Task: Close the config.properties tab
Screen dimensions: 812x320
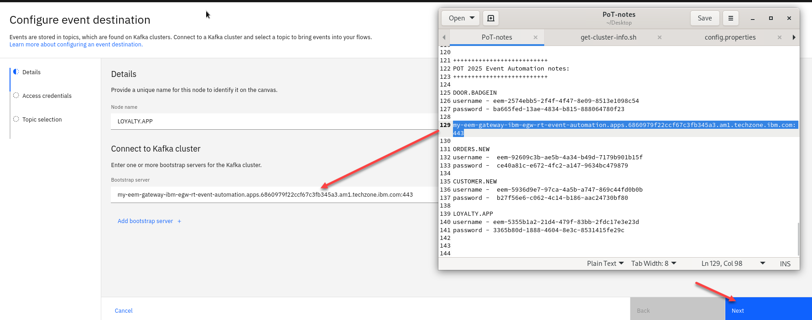Action: point(780,37)
